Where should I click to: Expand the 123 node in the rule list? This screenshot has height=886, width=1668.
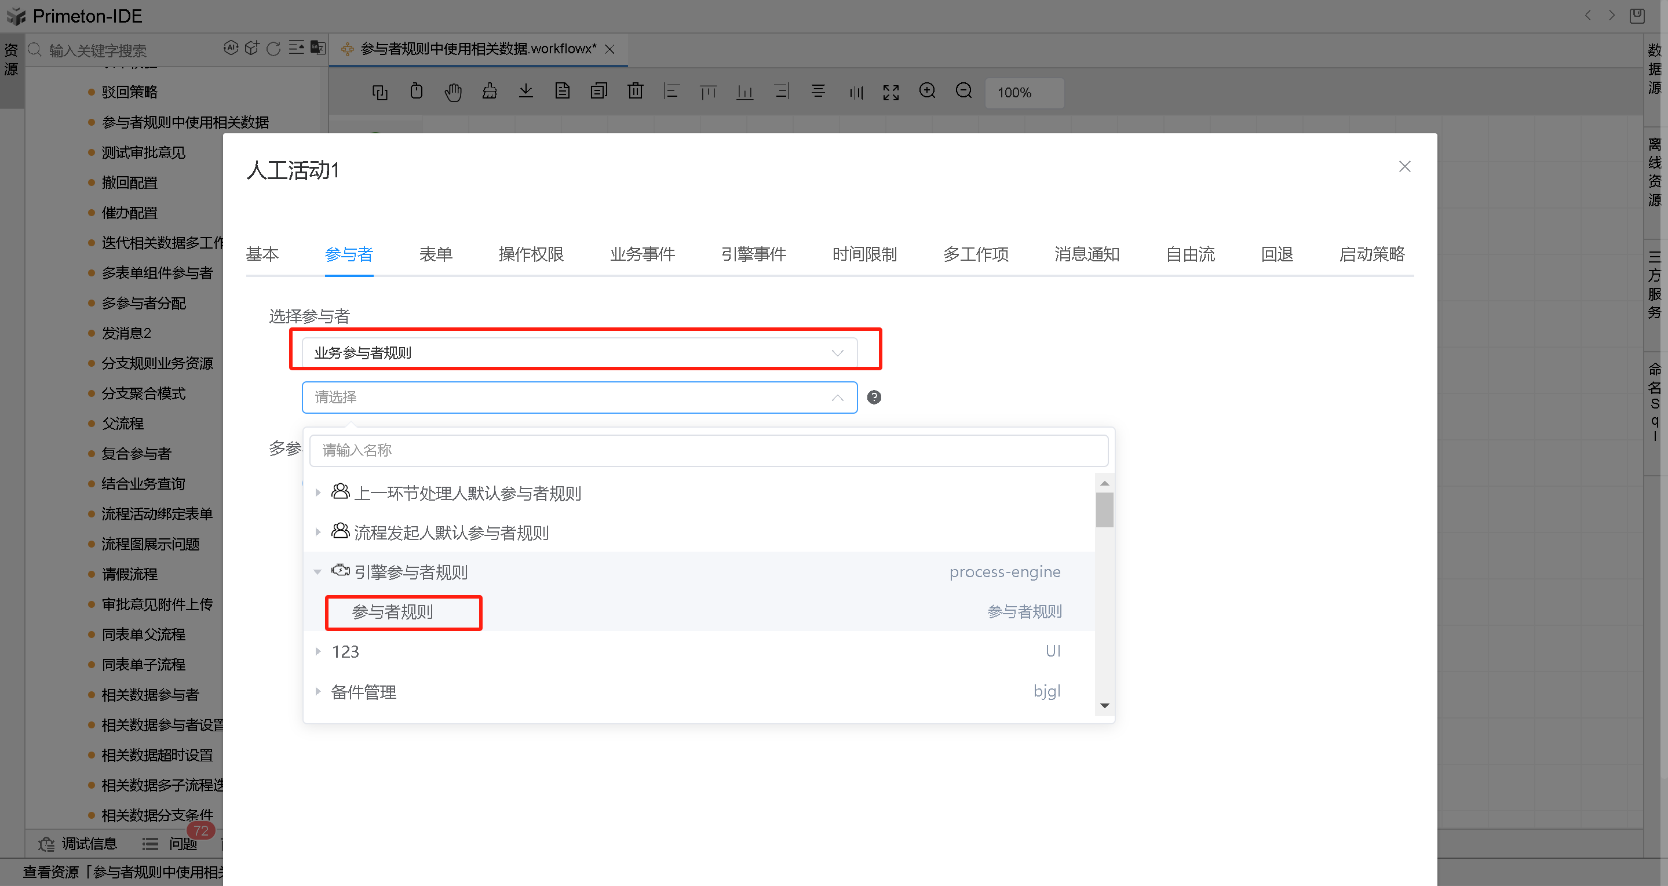pyautogui.click(x=318, y=651)
